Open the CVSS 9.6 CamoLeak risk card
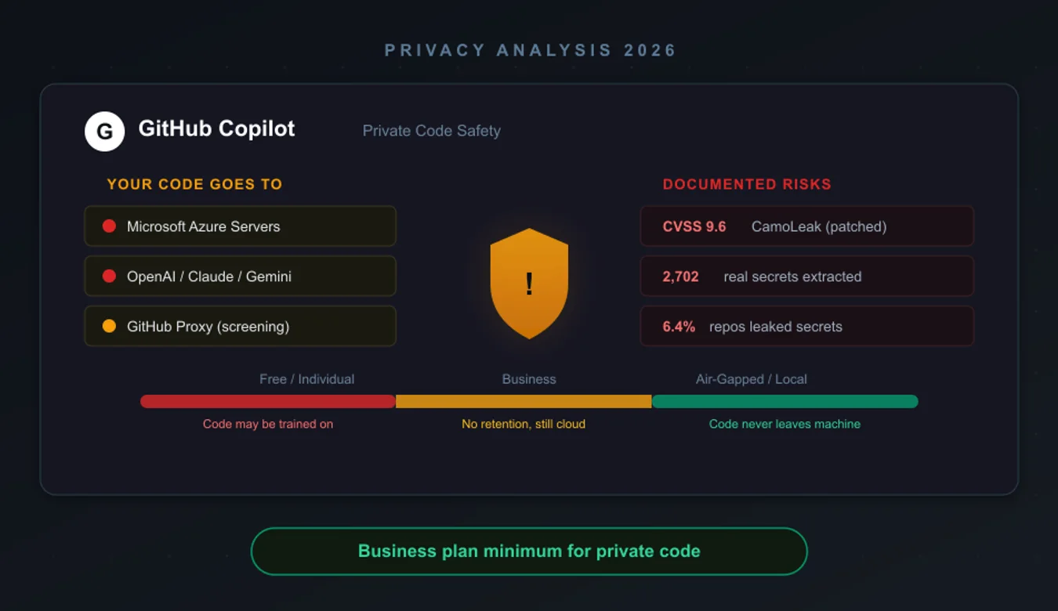The image size is (1058, 611). point(807,226)
